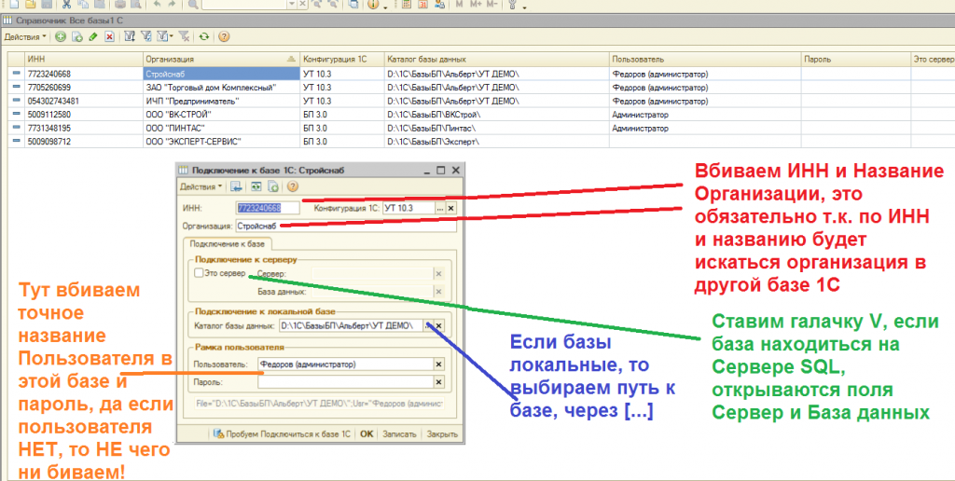This screenshot has width=955, height=481.
Task: Click the Пользователь field with Федоров
Action: click(345, 364)
